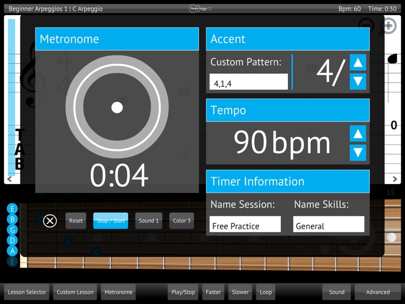The width and height of the screenshot is (405, 304).
Task: Open the Advanced menu
Action: (x=377, y=292)
